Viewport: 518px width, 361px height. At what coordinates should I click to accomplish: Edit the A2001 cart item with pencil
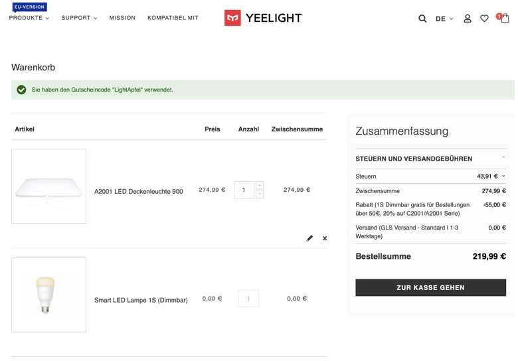[x=309, y=238]
